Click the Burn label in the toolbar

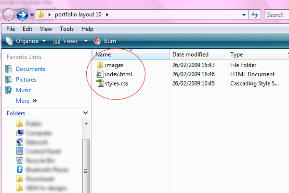[x=110, y=41]
